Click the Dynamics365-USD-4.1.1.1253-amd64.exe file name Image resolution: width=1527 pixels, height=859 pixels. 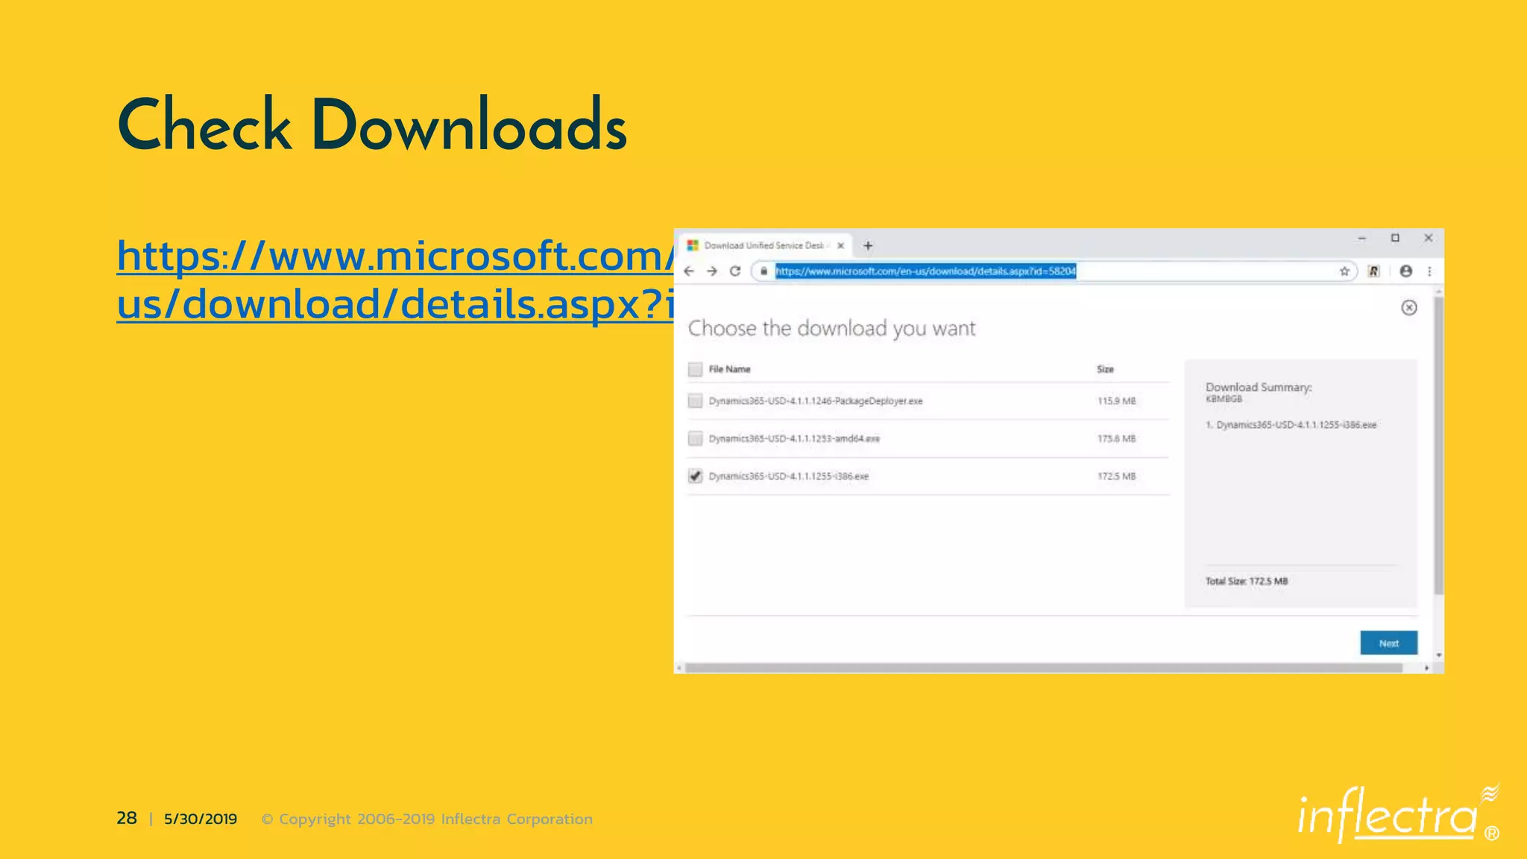pos(794,438)
